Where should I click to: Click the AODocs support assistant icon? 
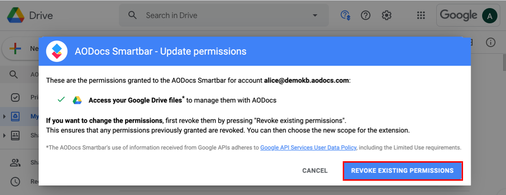click(x=346, y=15)
